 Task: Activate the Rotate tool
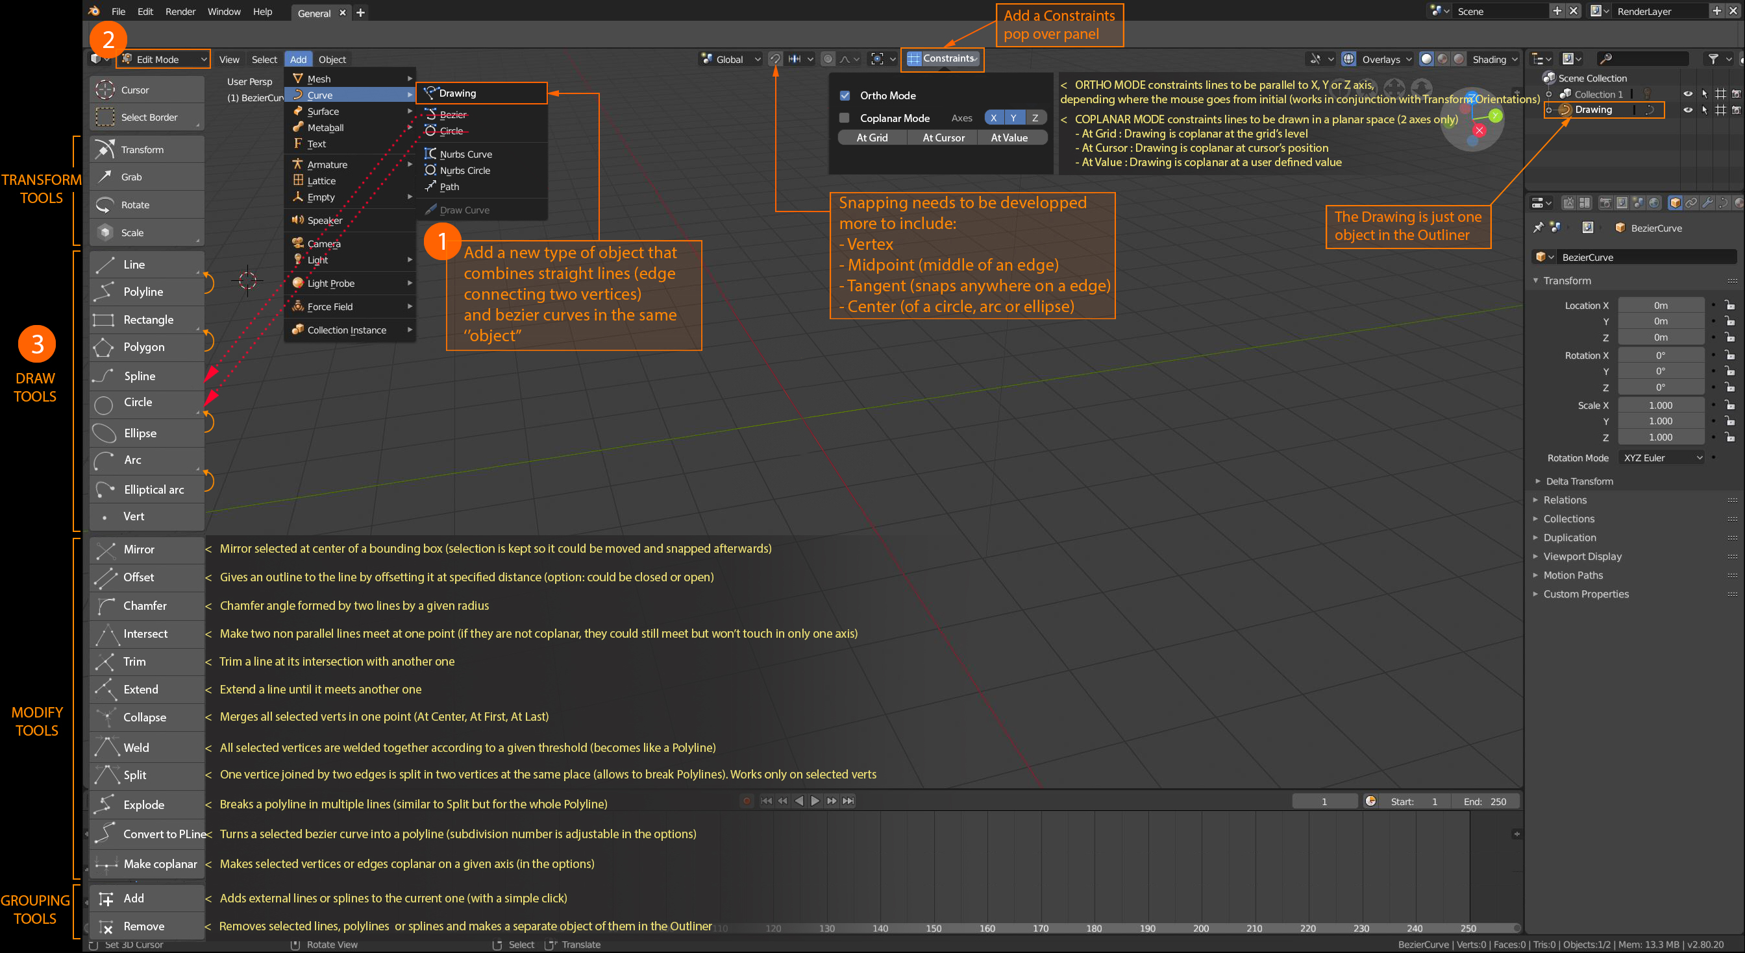(x=146, y=204)
